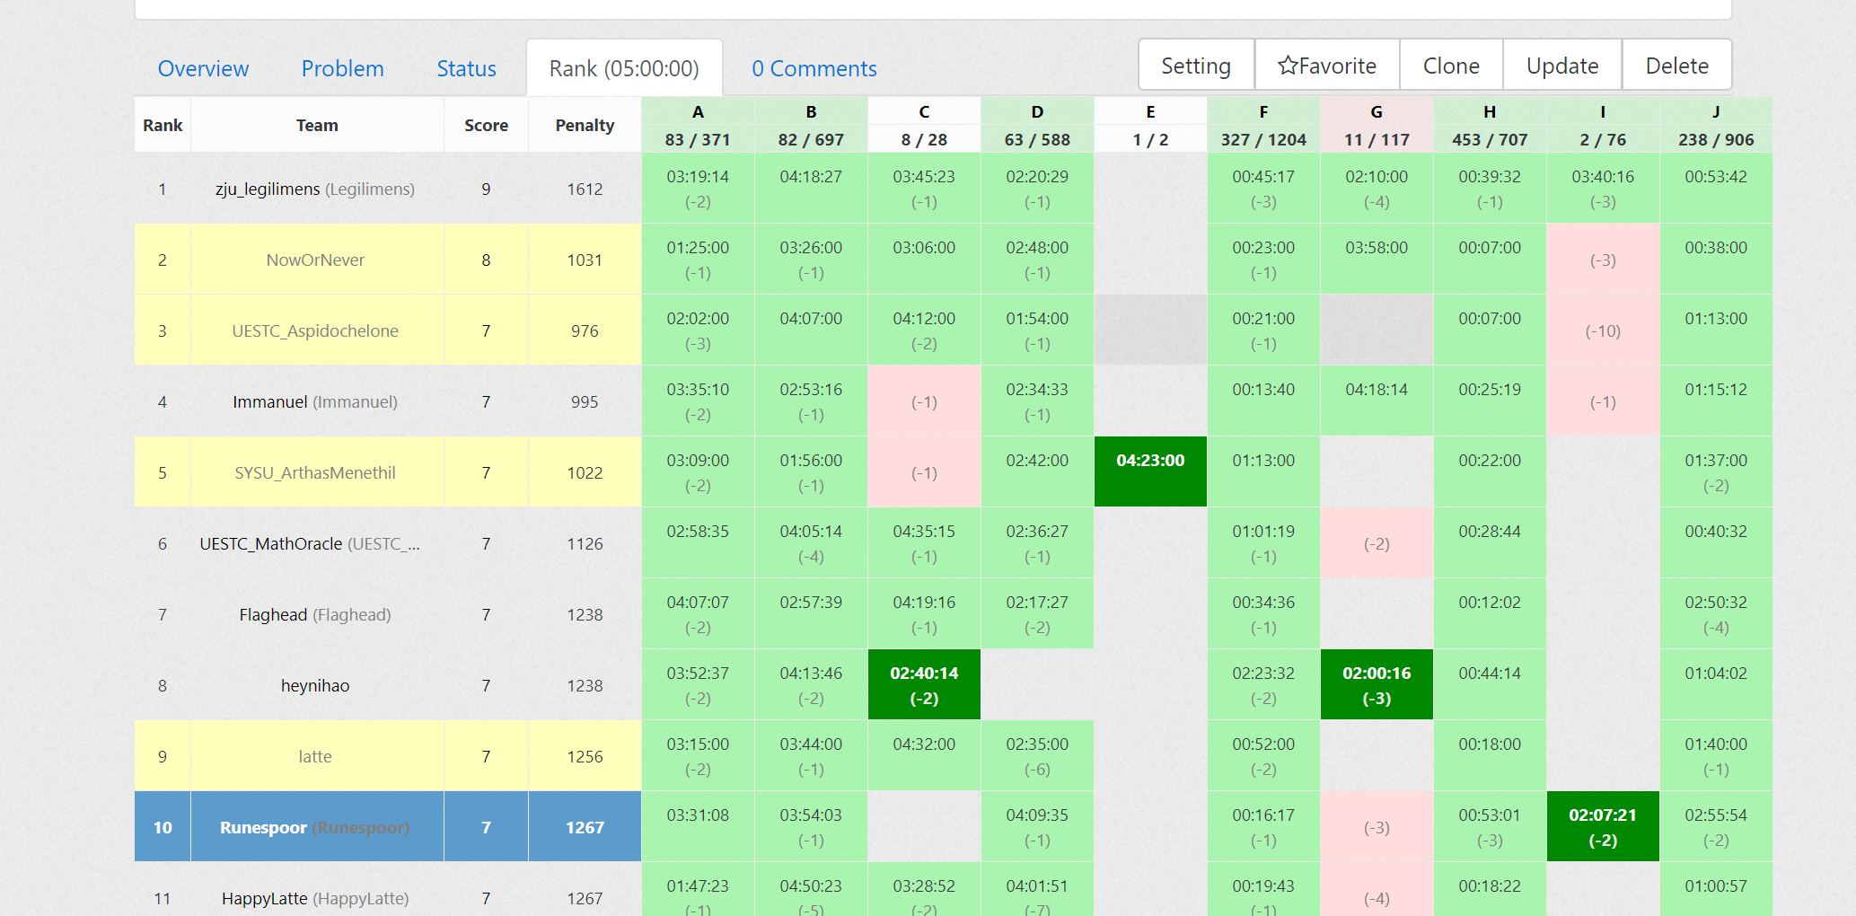The image size is (1856, 916).
Task: Click heynihao's dark green G cell 02:00:16
Action: click(1376, 684)
